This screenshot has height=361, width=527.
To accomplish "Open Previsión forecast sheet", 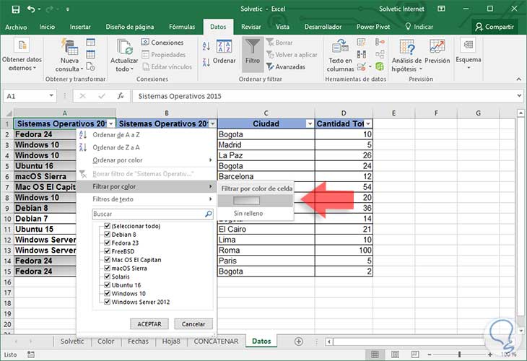I will pyautogui.click(x=437, y=52).
